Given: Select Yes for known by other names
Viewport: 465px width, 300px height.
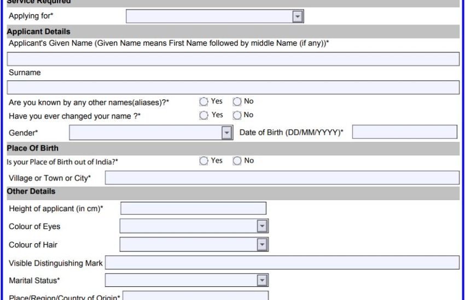Looking at the screenshot, I should (x=204, y=101).
